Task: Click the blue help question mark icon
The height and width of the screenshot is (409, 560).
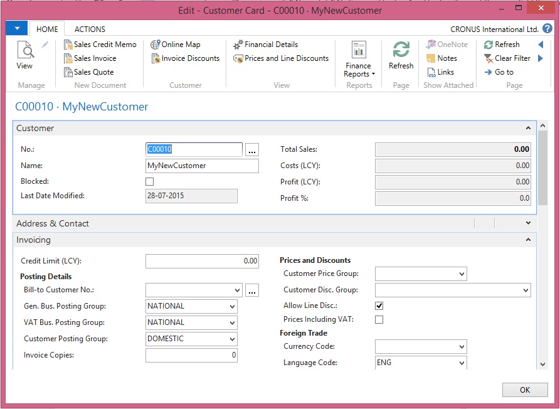Action: (547, 29)
